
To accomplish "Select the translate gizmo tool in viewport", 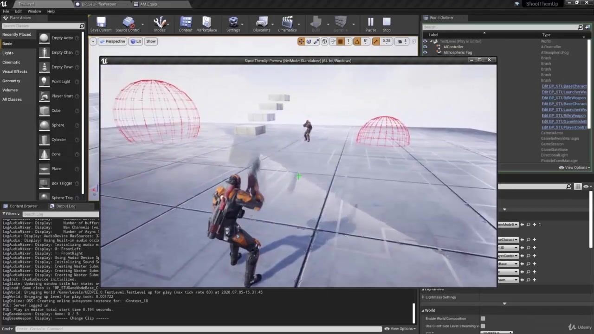I will tap(301, 41).
